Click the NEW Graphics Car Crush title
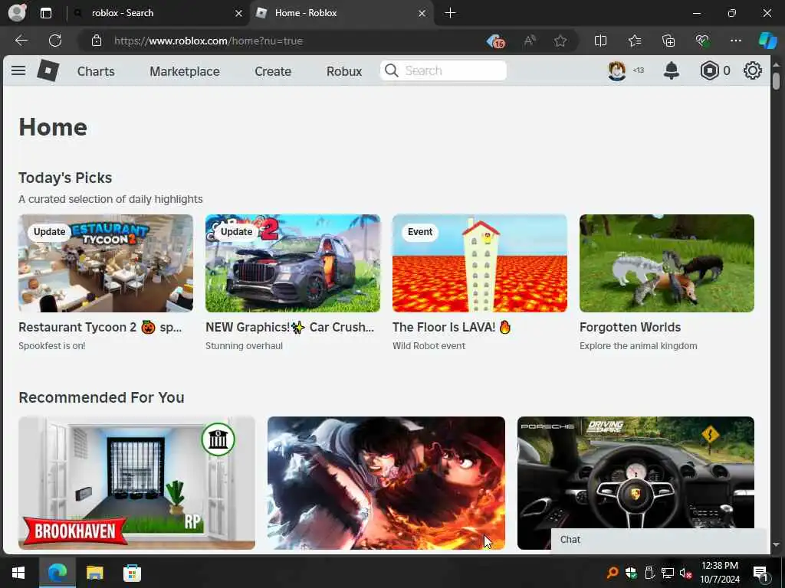The width and height of the screenshot is (785, 588). (x=290, y=327)
